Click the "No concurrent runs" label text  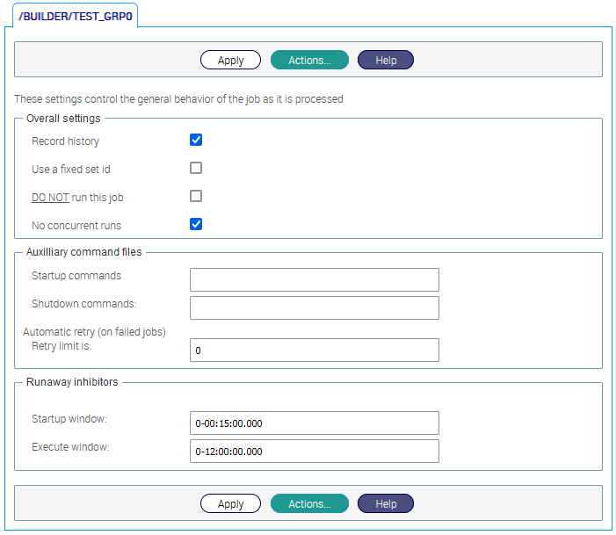[x=76, y=226]
